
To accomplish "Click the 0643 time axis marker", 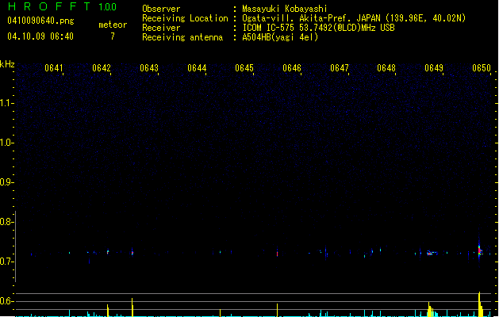I will point(149,68).
